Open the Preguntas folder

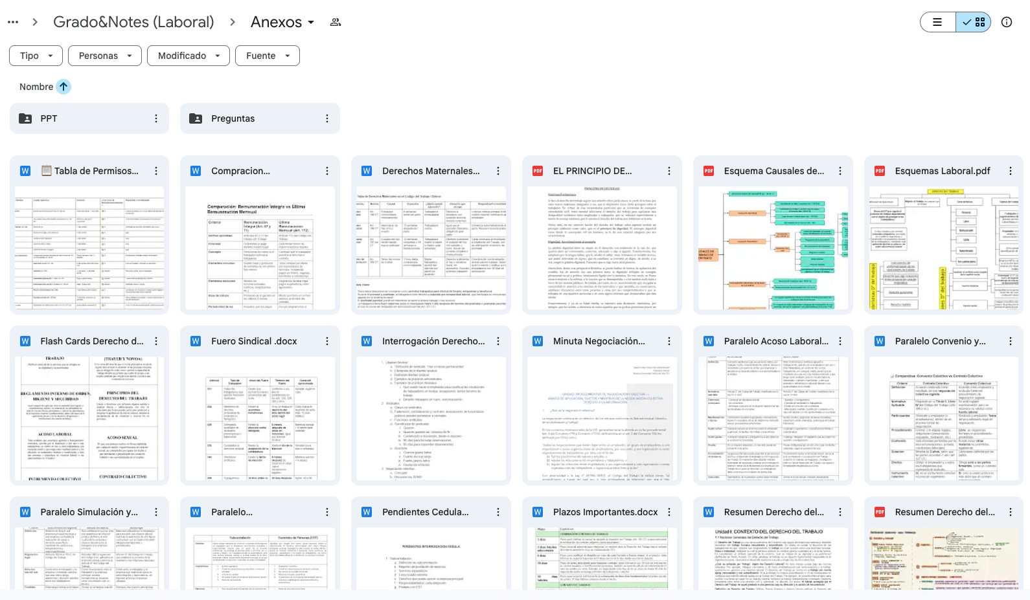[x=233, y=118]
